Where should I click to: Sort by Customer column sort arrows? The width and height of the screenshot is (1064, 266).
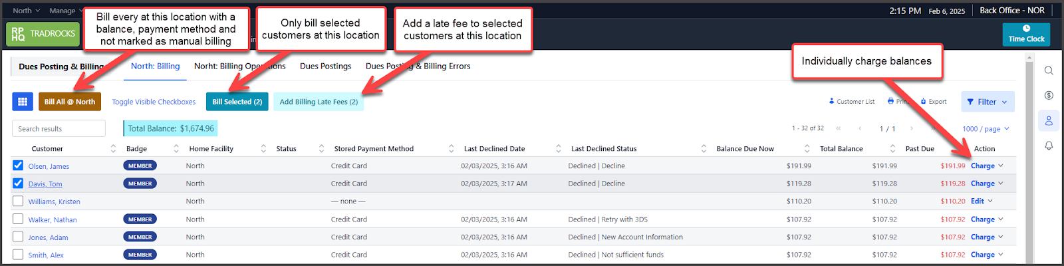(x=113, y=149)
